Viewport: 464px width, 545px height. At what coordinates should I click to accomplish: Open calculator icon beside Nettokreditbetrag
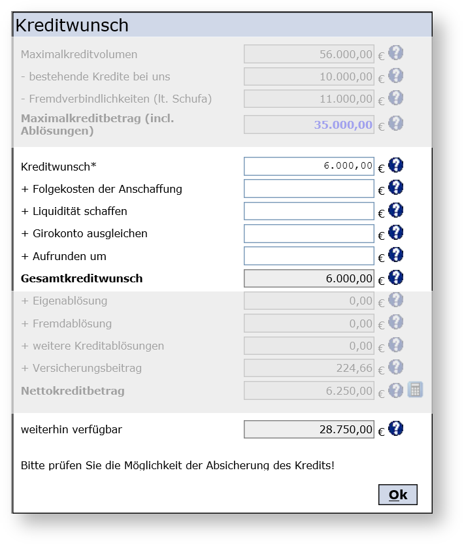415,389
